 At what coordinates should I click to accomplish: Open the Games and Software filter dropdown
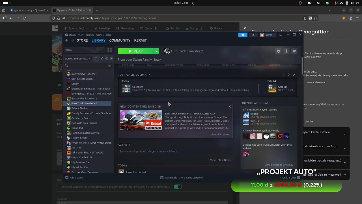[x=77, y=59]
